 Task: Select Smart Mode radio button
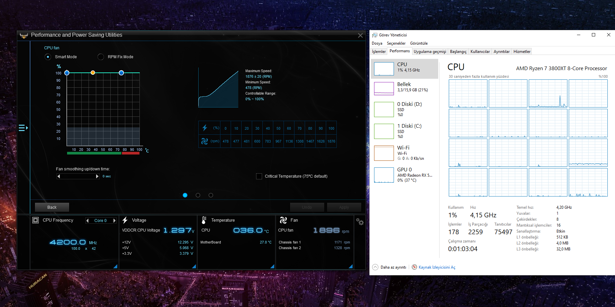[48, 57]
